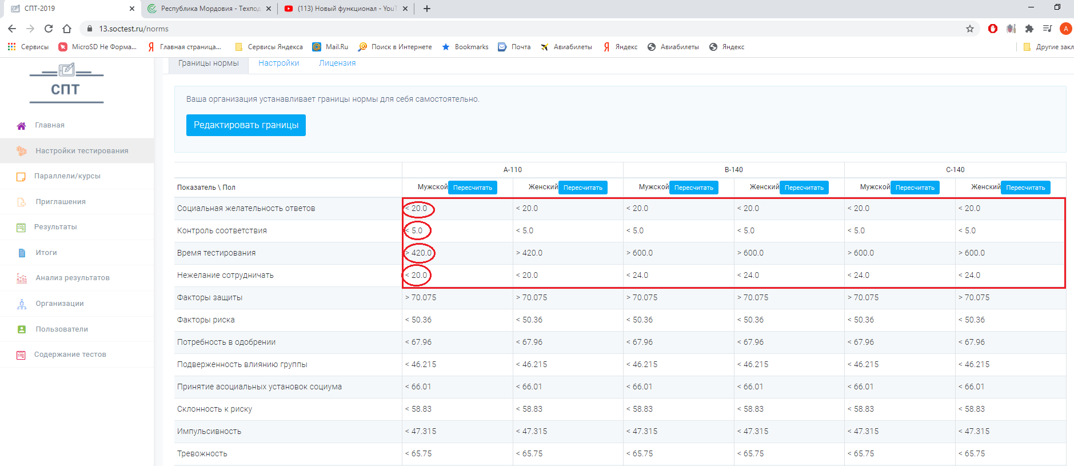Click Пересчитать for A-110 Женский
This screenshot has height=466, width=1074.
[x=583, y=188]
